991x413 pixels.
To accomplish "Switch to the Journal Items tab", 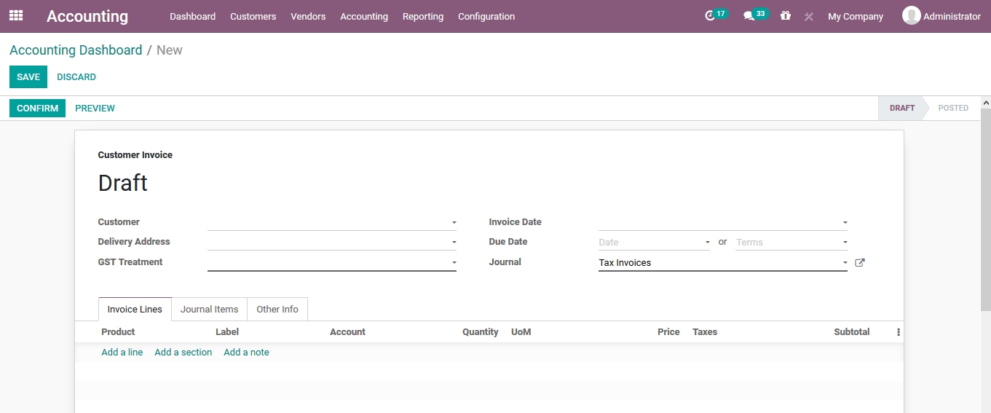I will click(209, 310).
